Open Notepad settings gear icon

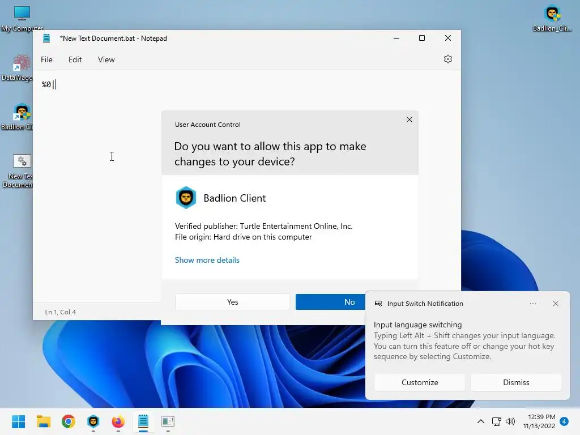[448, 59]
